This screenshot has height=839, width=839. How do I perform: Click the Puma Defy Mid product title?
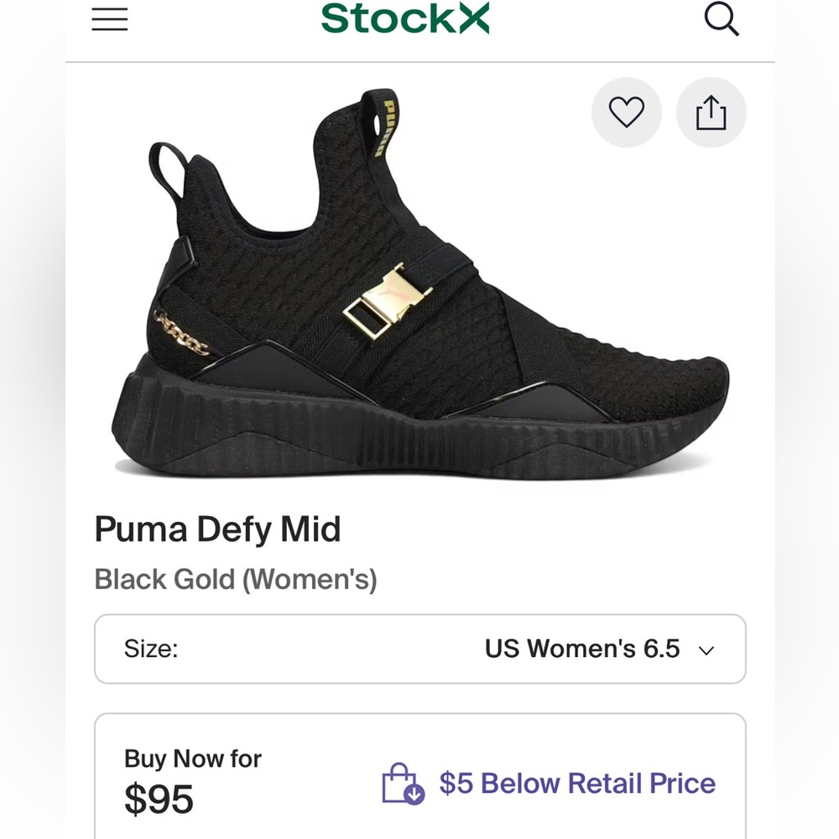[x=218, y=529]
